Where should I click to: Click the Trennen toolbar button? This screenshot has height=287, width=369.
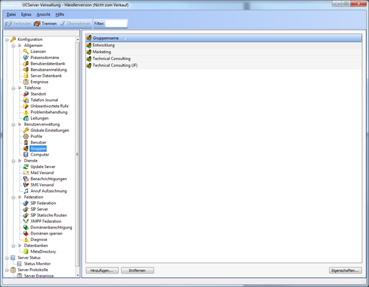coord(45,24)
